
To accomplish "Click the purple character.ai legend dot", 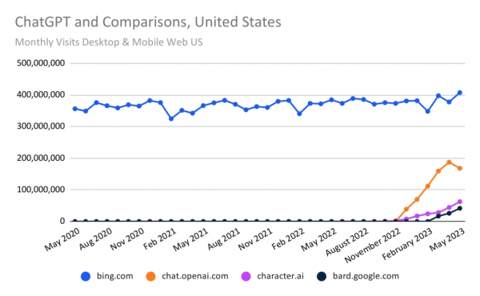I will (246, 277).
